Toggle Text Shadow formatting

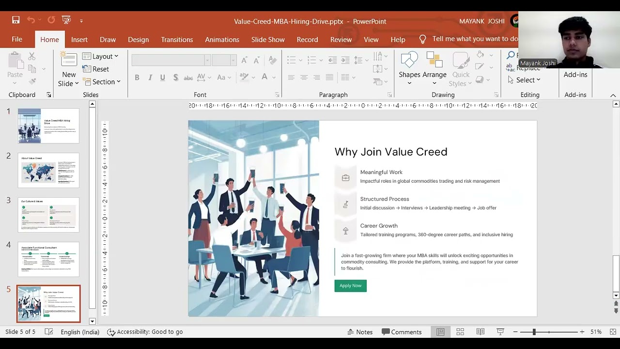(175, 78)
